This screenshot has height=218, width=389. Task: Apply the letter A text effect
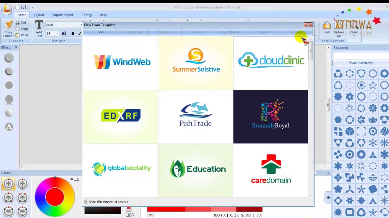(9, 127)
